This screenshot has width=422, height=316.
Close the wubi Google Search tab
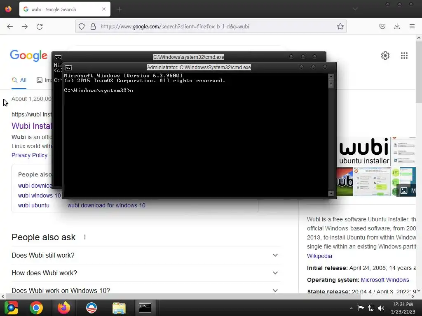coord(104,9)
